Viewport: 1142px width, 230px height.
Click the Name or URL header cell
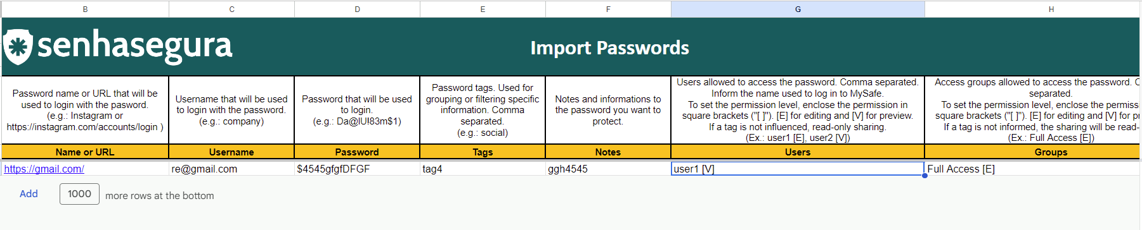click(85, 152)
